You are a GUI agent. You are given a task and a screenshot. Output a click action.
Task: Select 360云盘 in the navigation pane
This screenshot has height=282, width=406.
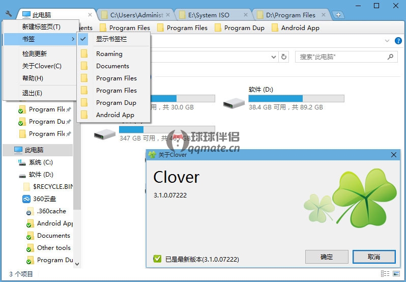coord(45,199)
